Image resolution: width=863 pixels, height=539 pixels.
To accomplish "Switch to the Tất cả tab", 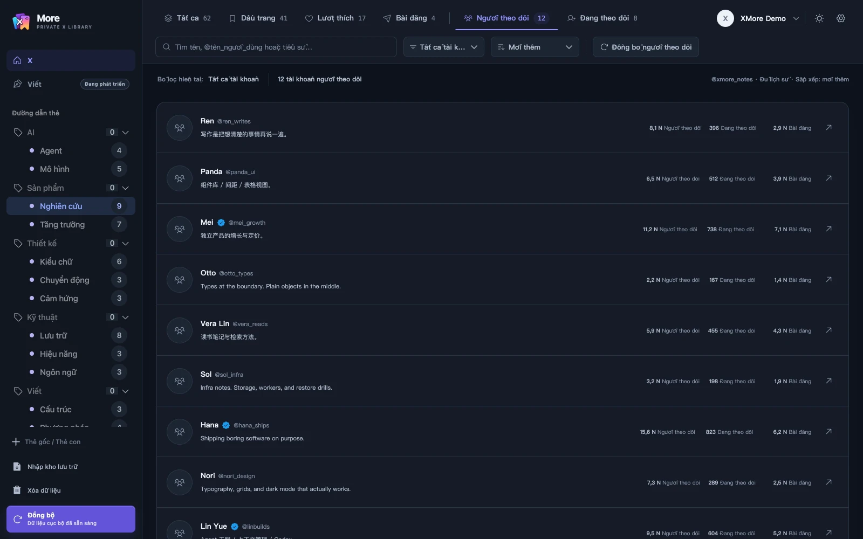I will point(188,18).
